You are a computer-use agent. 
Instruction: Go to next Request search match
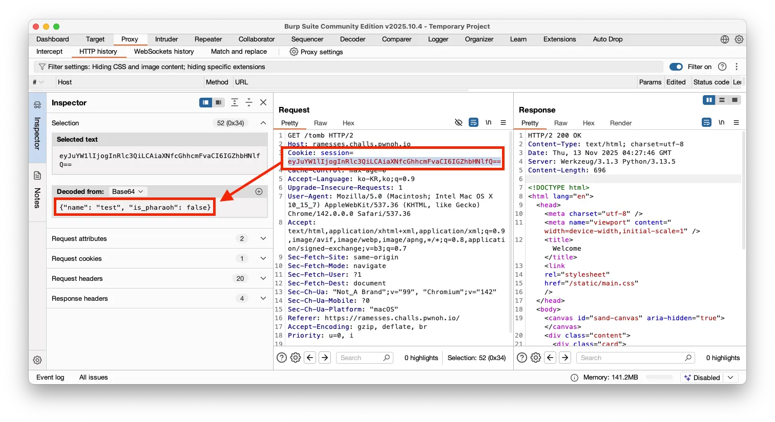tap(325, 358)
